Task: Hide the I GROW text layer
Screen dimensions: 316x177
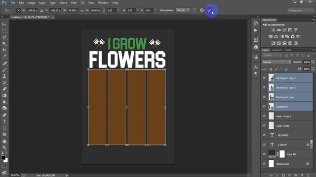Action: (264, 145)
